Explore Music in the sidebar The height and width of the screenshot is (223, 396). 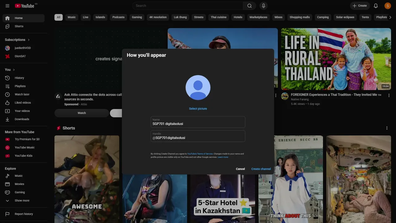pyautogui.click(x=24, y=176)
